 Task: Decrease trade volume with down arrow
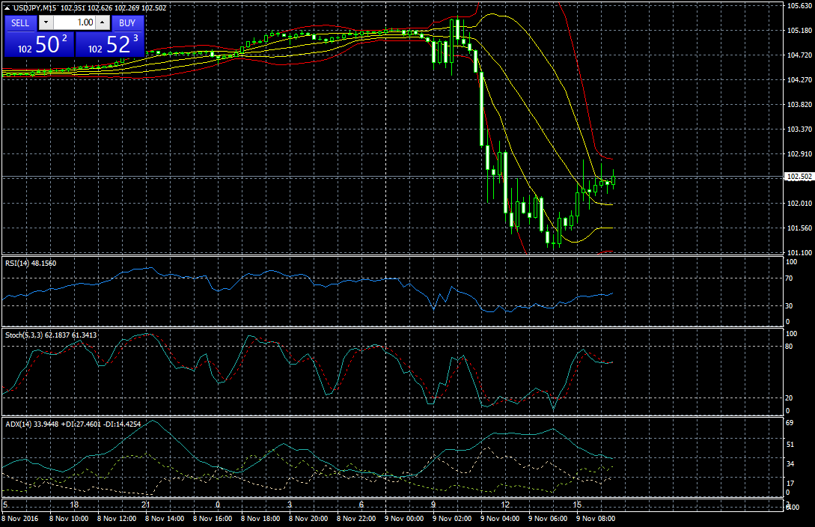(45, 22)
